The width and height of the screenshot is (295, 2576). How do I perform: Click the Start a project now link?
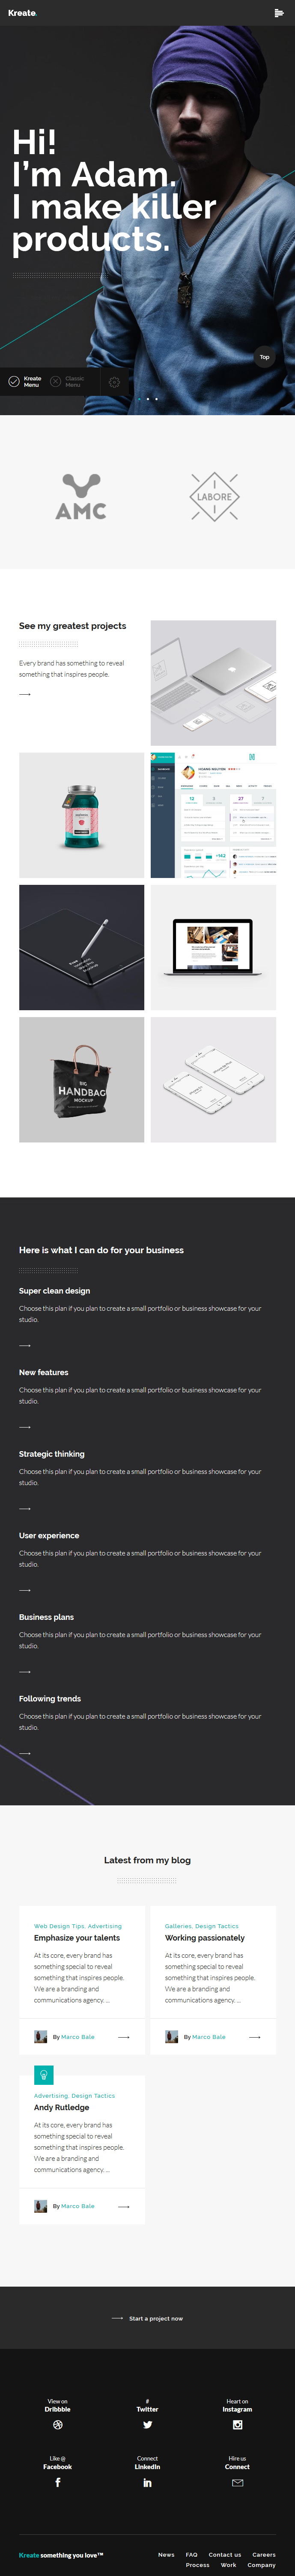[x=155, y=2319]
